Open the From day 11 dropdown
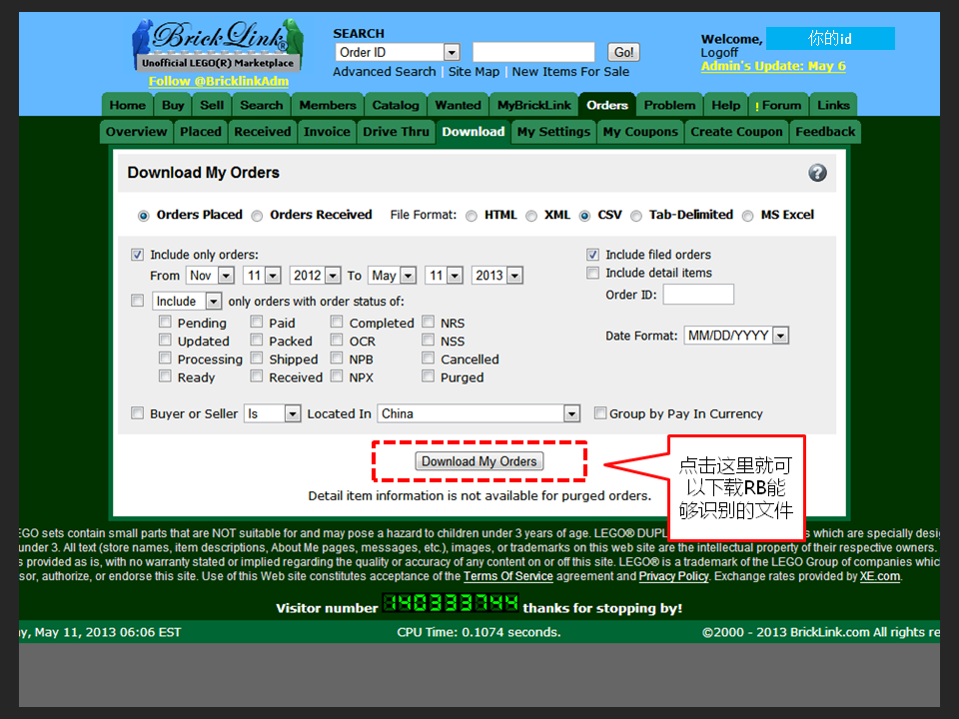The height and width of the screenshot is (719, 959). click(x=262, y=276)
